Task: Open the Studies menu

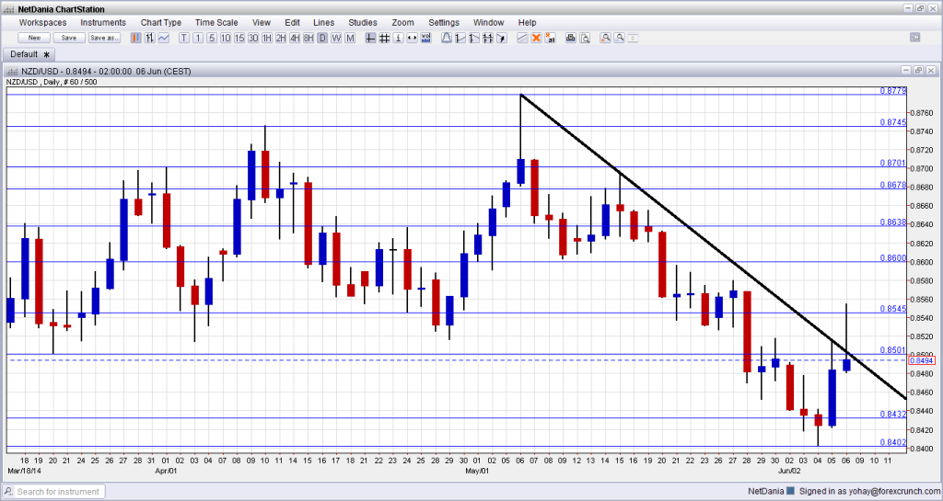Action: point(363,23)
